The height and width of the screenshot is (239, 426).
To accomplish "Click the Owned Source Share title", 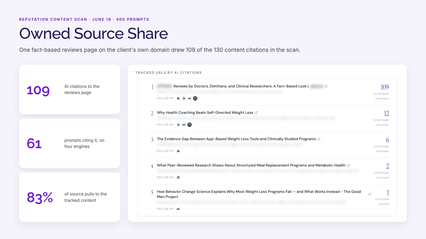I will click(93, 33).
